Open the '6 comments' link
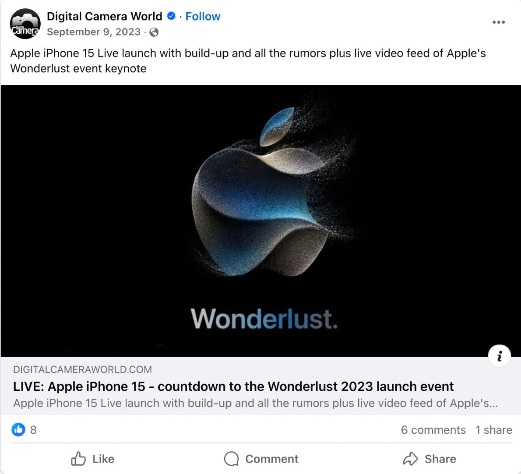This screenshot has height=474, width=521. tap(433, 430)
